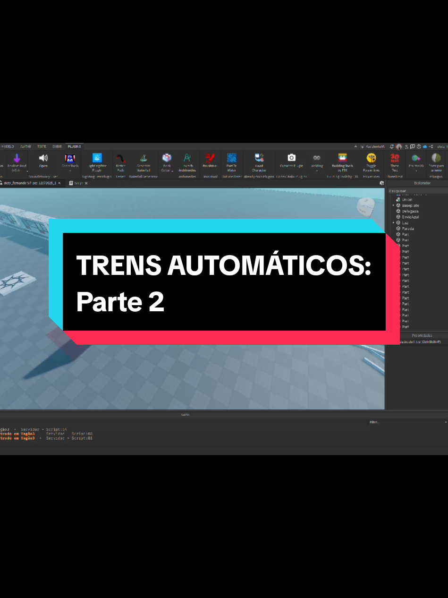Click the Explorador panel header

(422, 183)
